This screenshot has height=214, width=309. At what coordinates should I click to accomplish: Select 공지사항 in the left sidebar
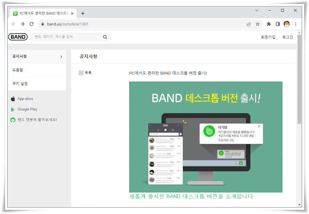point(37,57)
